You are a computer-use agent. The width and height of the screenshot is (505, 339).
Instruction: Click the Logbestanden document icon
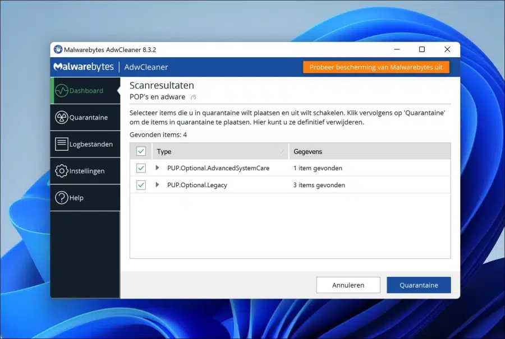pos(62,144)
